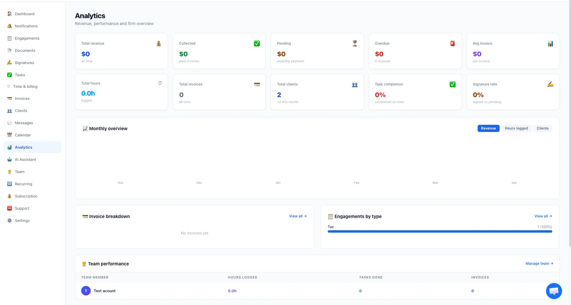This screenshot has height=305, width=571.
Task: Go to Time & billing page
Action: point(25,86)
